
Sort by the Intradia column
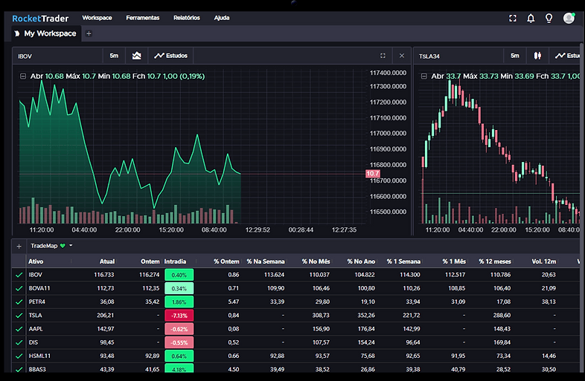[x=175, y=261]
